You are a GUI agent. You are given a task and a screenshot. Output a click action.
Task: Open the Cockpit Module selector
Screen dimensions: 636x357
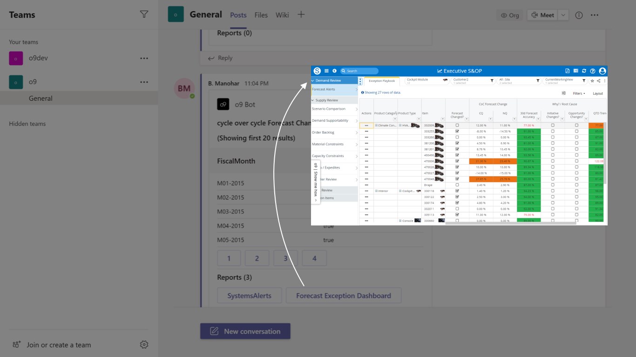tap(426, 81)
